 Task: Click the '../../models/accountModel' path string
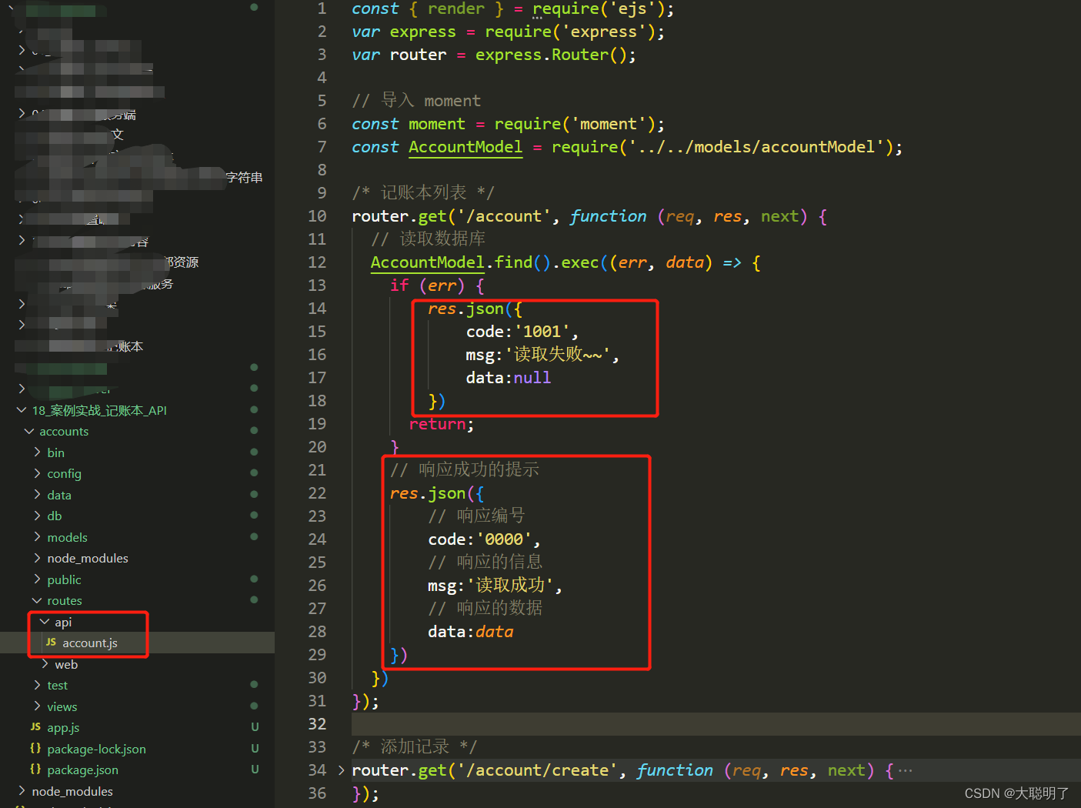756,147
